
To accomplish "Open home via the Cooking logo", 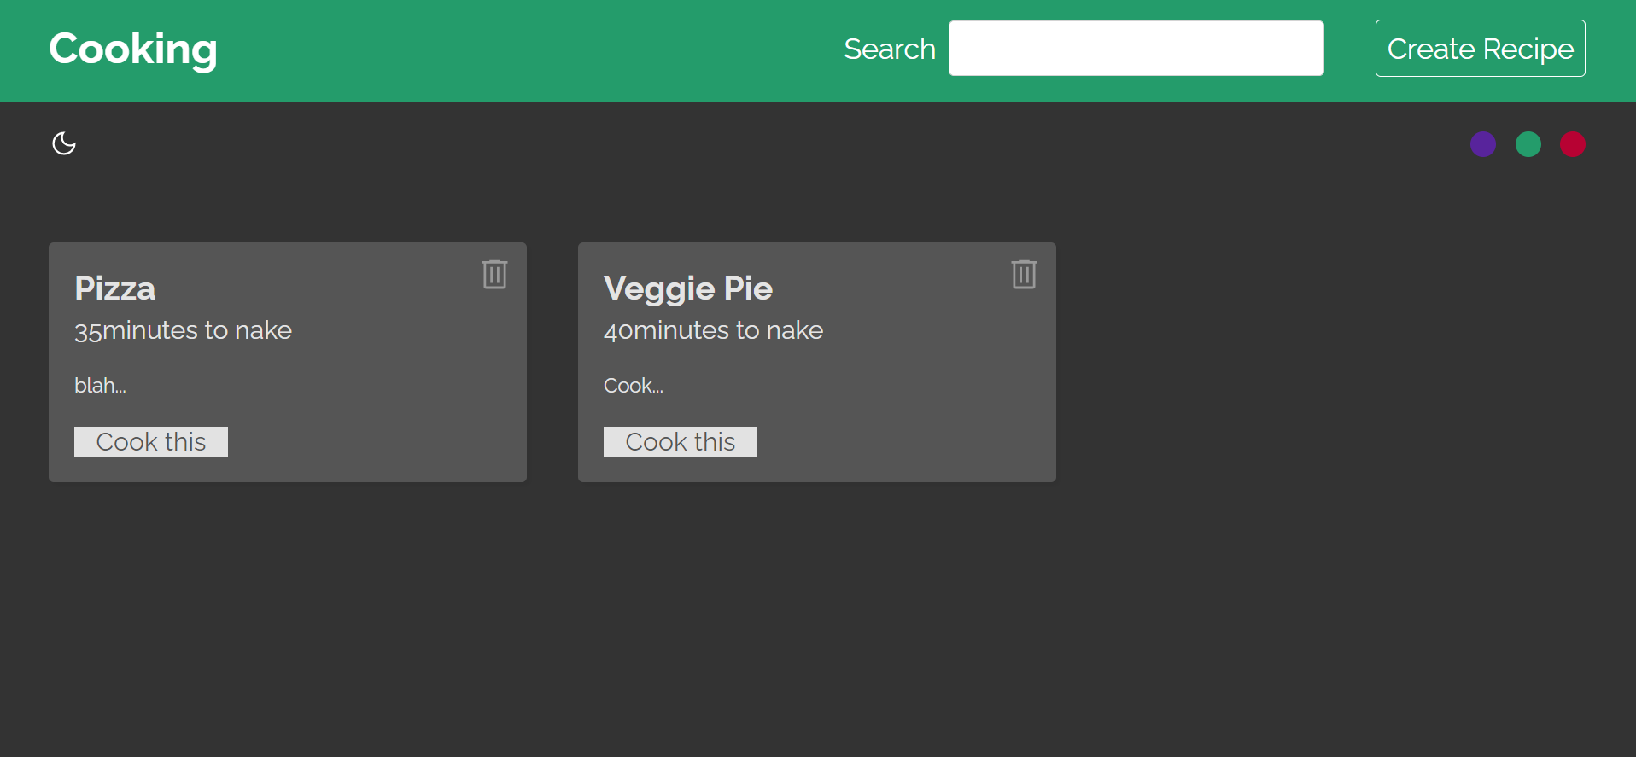I will pos(132,49).
